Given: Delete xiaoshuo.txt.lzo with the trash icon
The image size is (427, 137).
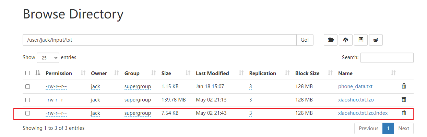Looking at the screenshot, I should [404, 99].
